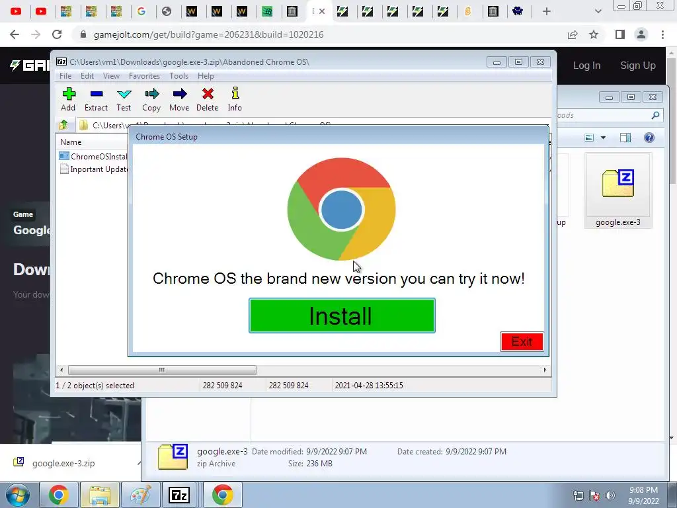Image resolution: width=677 pixels, height=508 pixels.
Task: Click the Windows Explorer taskbar icon
Action: [99, 495]
